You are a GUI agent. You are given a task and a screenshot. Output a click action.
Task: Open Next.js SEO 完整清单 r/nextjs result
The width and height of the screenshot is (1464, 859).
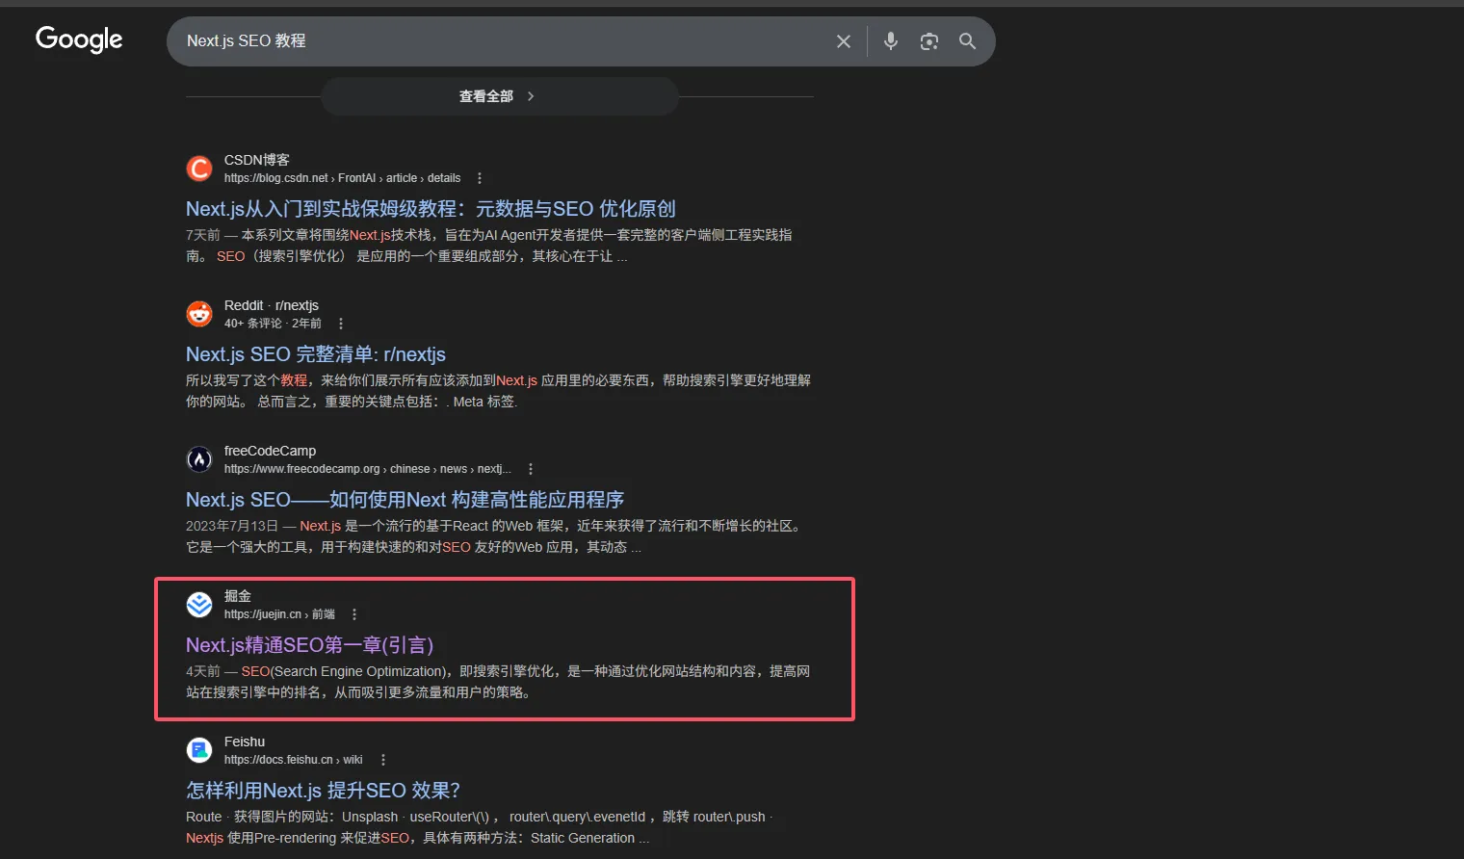316,354
